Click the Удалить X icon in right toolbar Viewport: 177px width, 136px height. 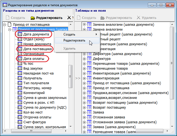139,18
